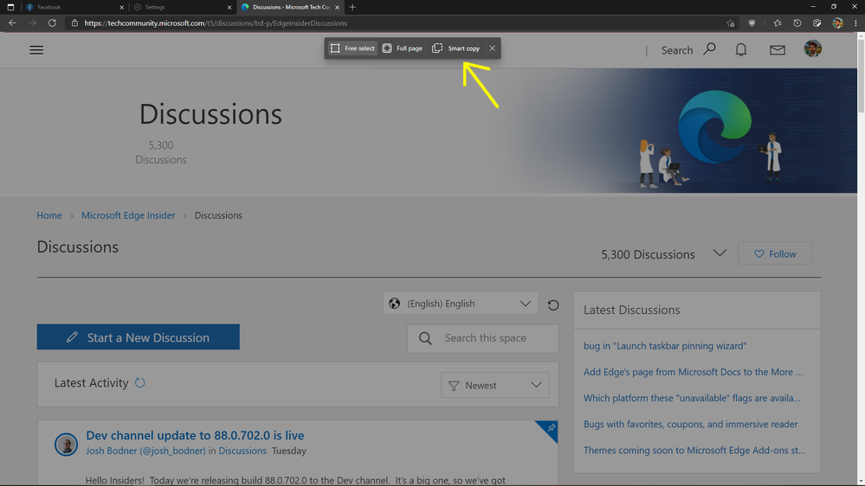Reload the page with refresh button
This screenshot has height=486, width=865.
pyautogui.click(x=52, y=23)
